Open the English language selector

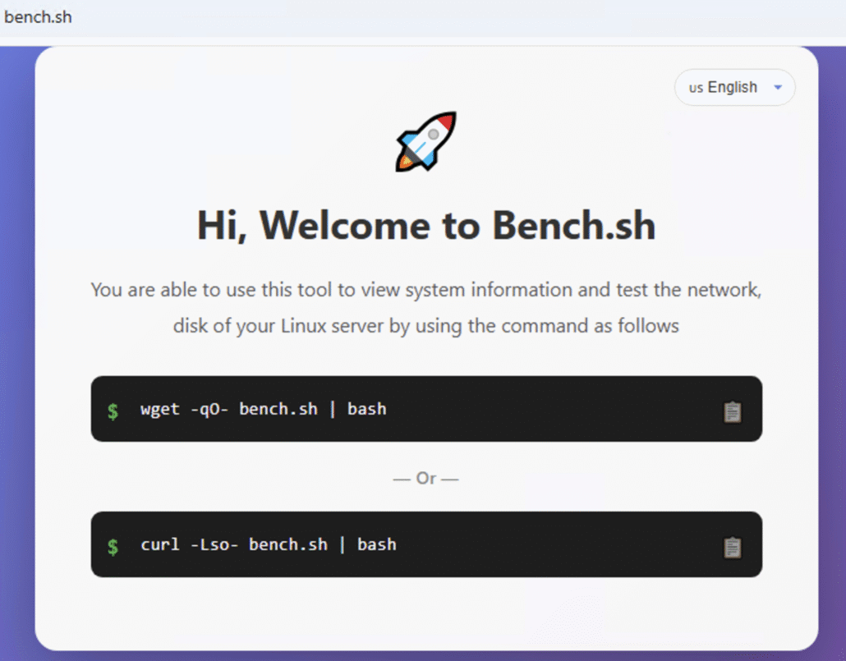point(734,87)
